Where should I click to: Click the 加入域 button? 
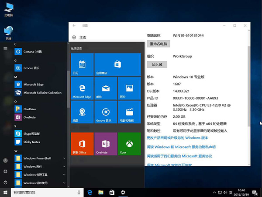pos(157,64)
